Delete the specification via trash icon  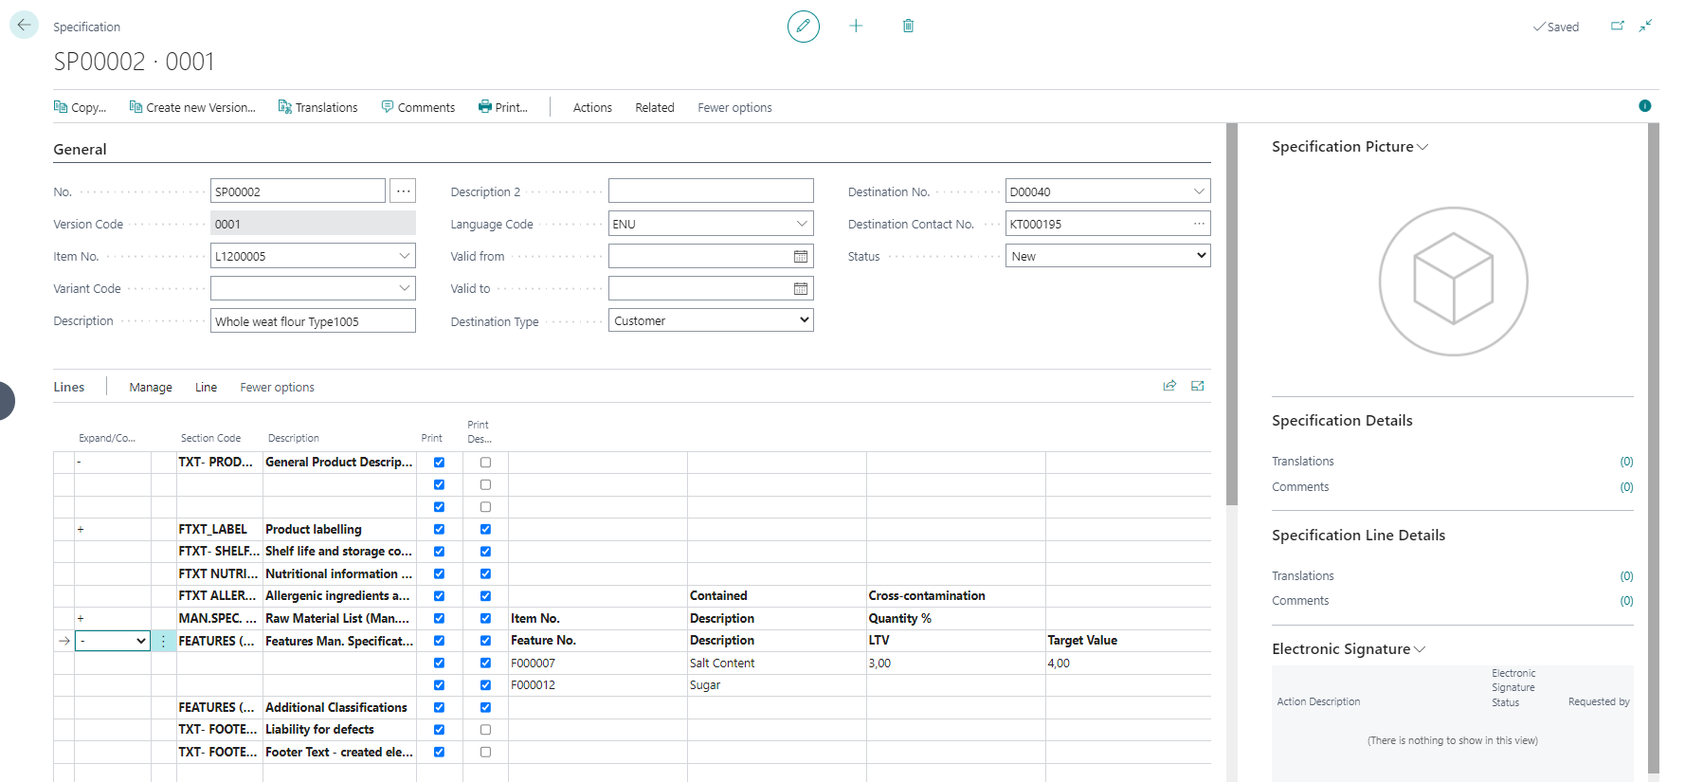(x=908, y=26)
